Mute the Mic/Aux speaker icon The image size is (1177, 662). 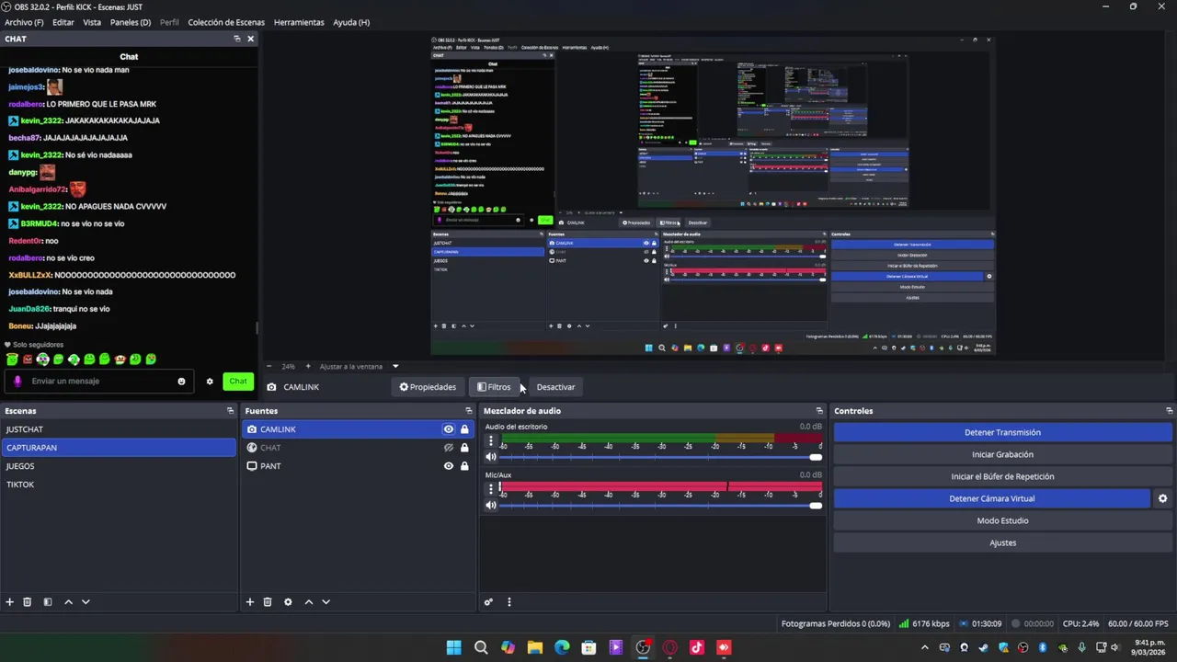tap(491, 505)
